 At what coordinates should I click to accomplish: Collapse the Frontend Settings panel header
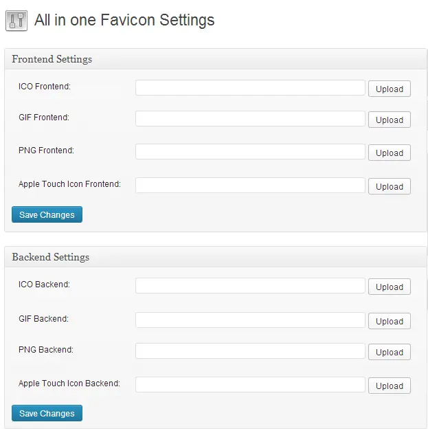pyautogui.click(x=216, y=59)
